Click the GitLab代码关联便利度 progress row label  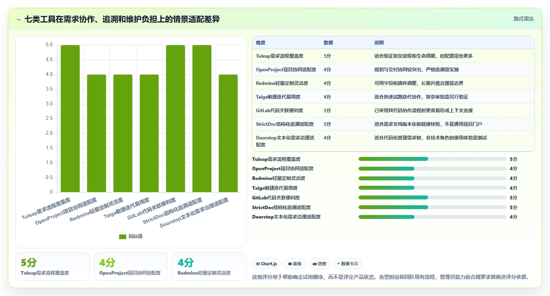coord(276,197)
